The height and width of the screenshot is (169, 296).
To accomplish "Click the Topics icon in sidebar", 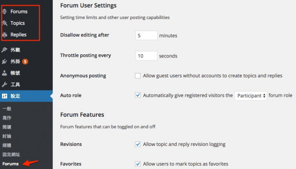I will pos(5,23).
